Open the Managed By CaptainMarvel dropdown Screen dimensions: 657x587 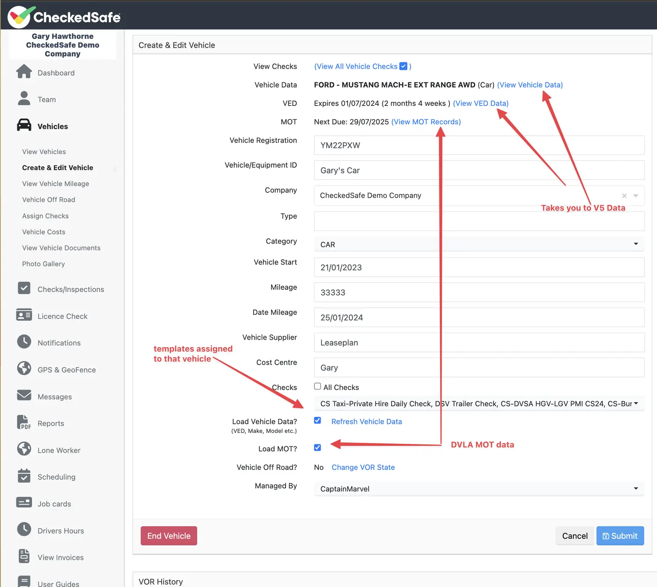[479, 489]
